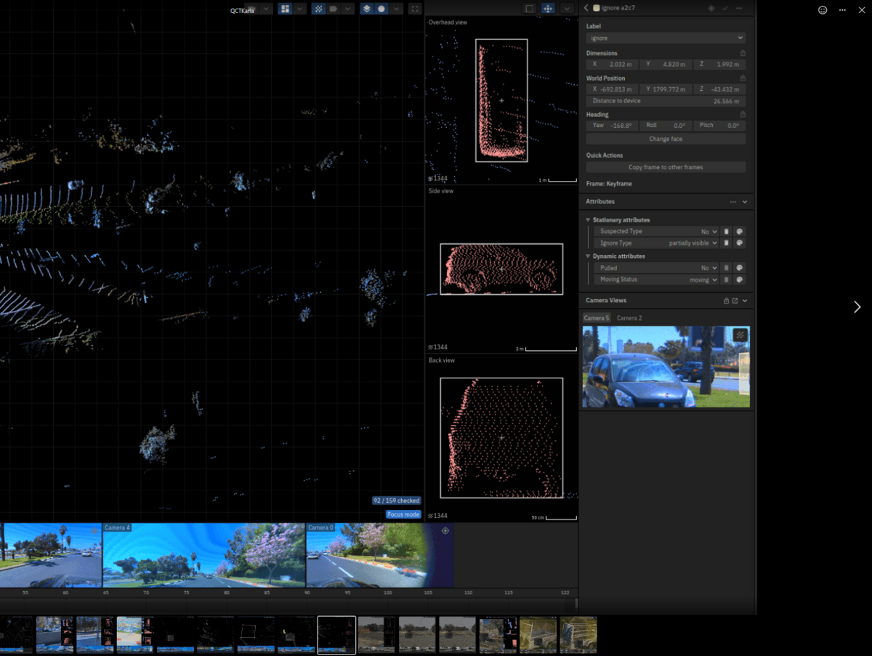
Task: Edit the World Position X field, -692.813 m
Action: 613,89
